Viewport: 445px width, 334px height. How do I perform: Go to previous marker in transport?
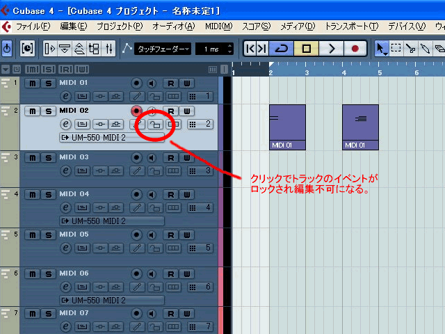click(250, 49)
